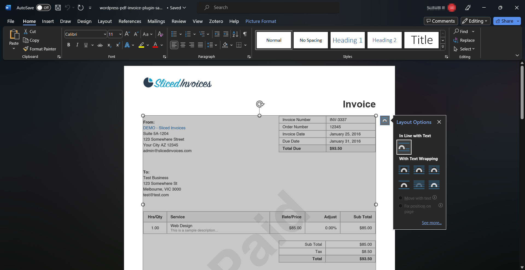Switch to the Picture Format tab
This screenshot has width=525, height=270.
(x=261, y=21)
